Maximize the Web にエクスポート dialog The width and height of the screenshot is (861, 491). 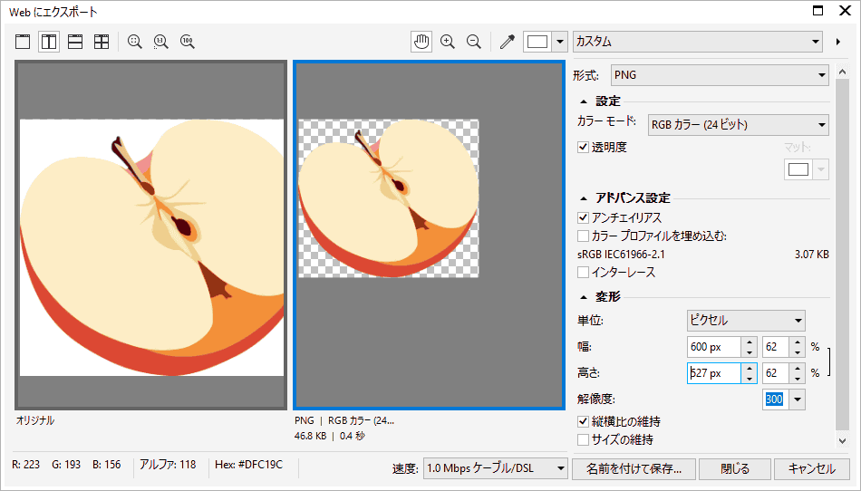click(x=817, y=11)
